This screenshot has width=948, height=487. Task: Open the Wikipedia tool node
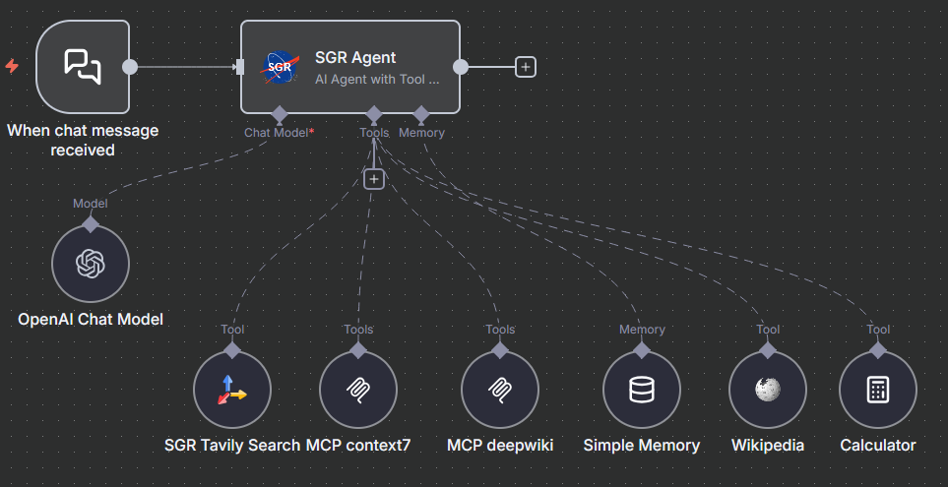point(768,390)
